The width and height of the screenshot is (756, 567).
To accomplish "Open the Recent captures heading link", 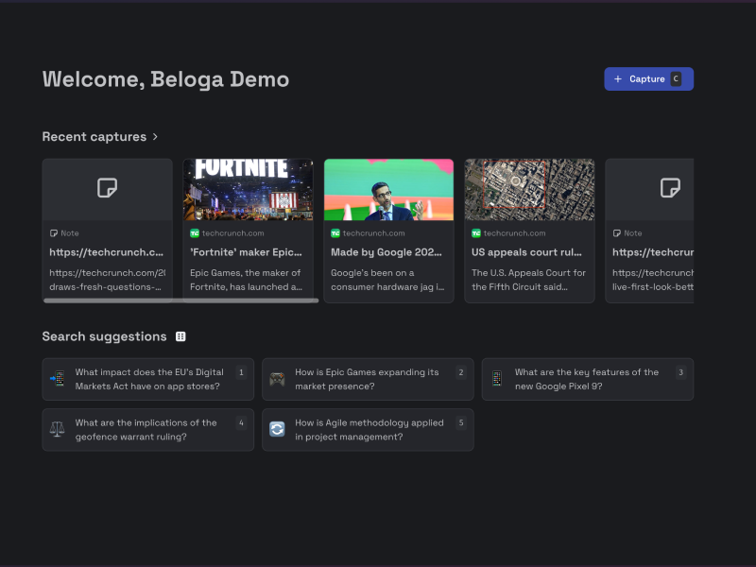I will (x=94, y=137).
